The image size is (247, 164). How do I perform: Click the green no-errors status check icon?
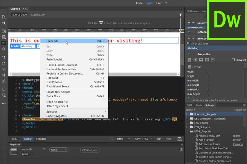click(x=112, y=139)
